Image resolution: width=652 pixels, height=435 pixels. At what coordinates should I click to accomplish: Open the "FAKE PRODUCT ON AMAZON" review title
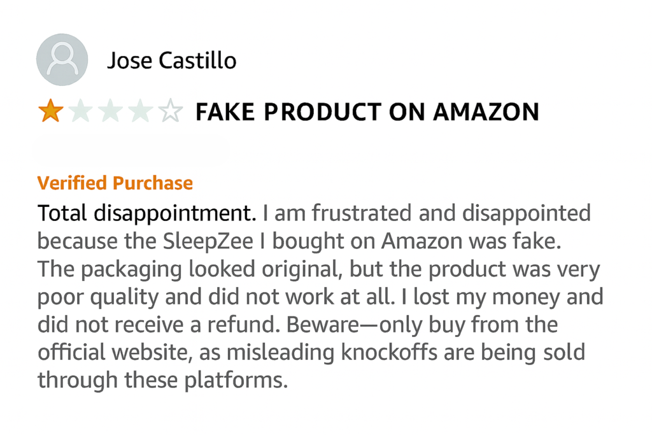(x=367, y=112)
